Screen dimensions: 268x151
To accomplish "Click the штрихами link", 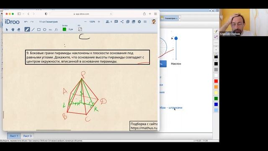I will click(175, 108).
